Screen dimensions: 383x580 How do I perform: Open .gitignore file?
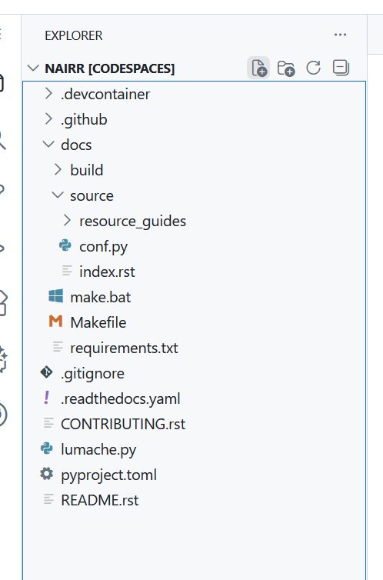194,374
